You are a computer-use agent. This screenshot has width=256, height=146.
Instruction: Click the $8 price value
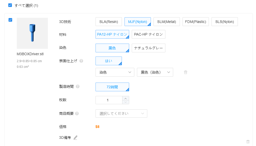98,127
